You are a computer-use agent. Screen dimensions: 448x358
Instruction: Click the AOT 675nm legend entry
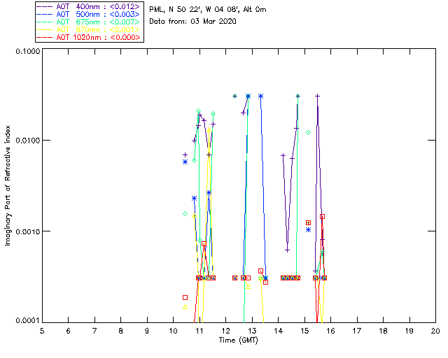pos(88,22)
